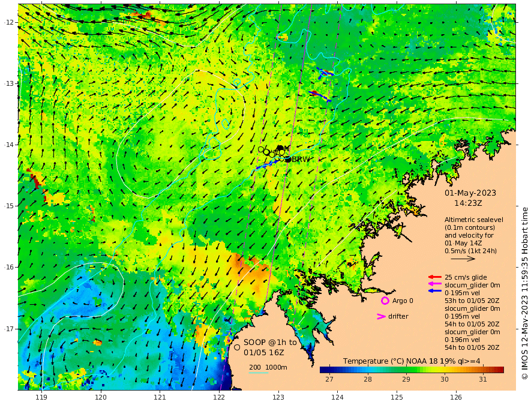Click the colorbar tick label 31
The width and height of the screenshot is (528, 408).
[x=483, y=379]
